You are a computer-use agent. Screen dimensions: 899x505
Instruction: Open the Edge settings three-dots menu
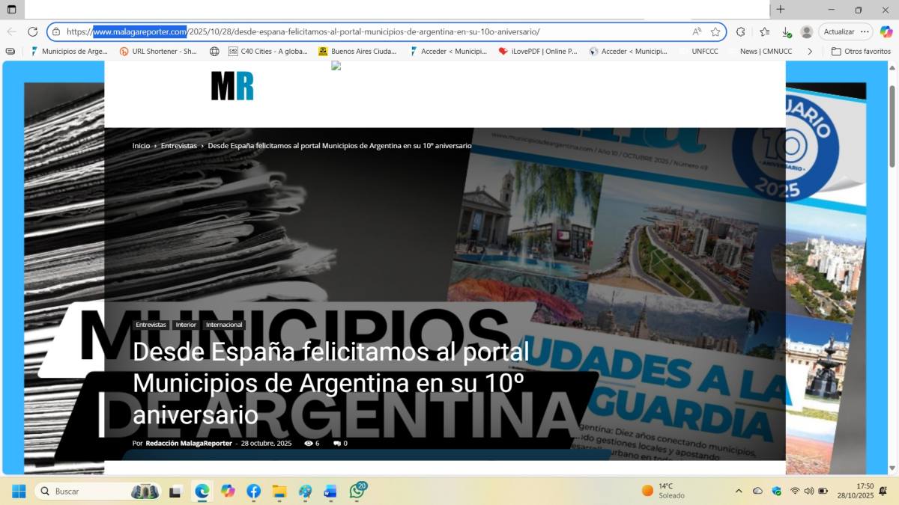865,31
